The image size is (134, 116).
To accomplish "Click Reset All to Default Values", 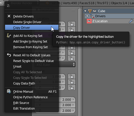I will 32,55.
